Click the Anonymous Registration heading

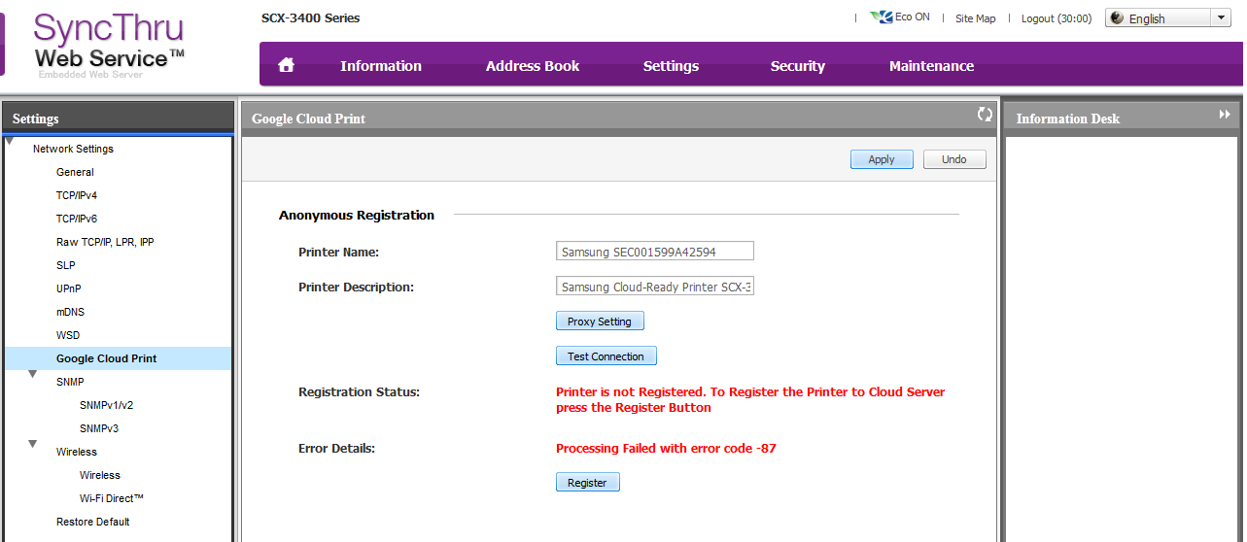(x=357, y=215)
